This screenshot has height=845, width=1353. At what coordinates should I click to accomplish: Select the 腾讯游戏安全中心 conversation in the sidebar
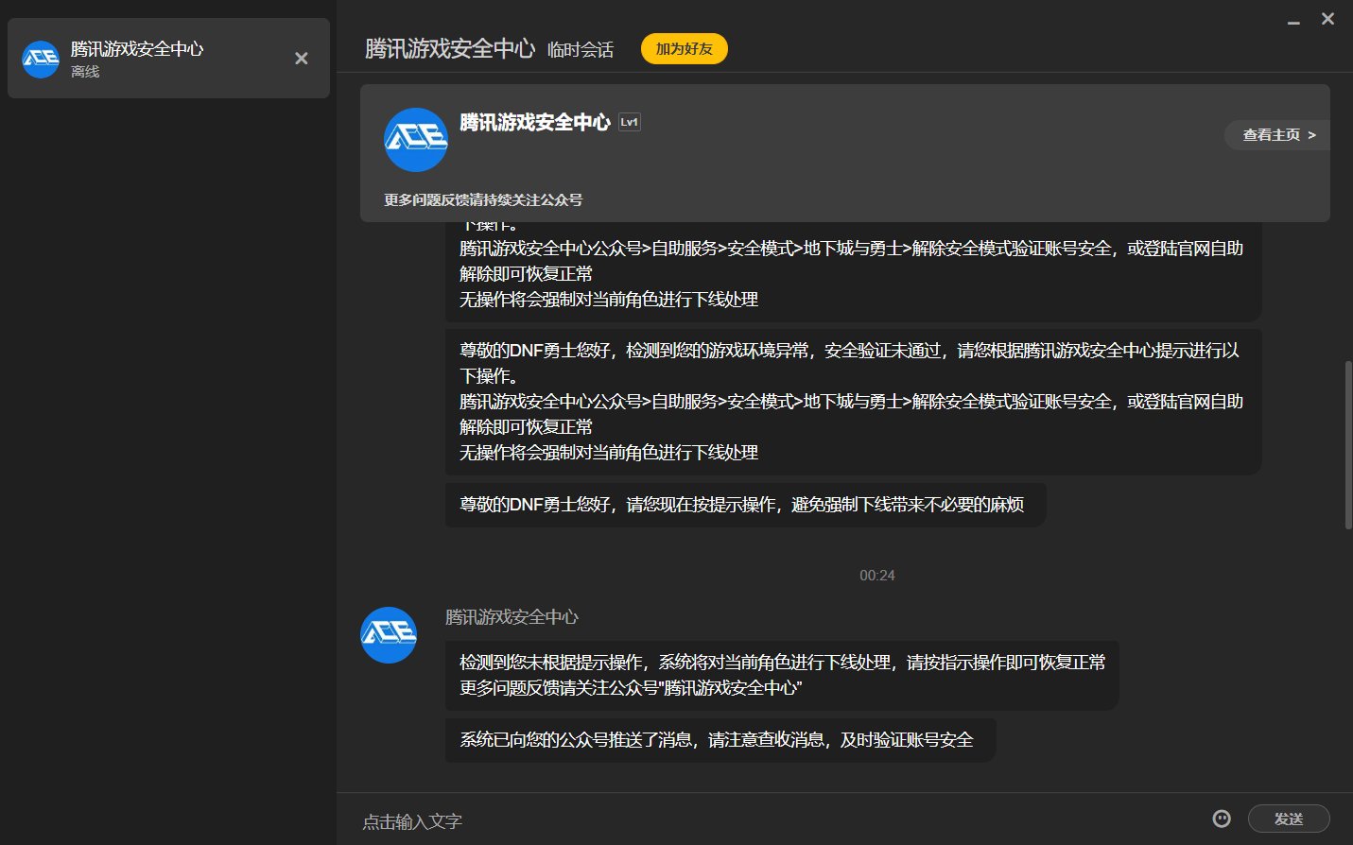click(168, 59)
